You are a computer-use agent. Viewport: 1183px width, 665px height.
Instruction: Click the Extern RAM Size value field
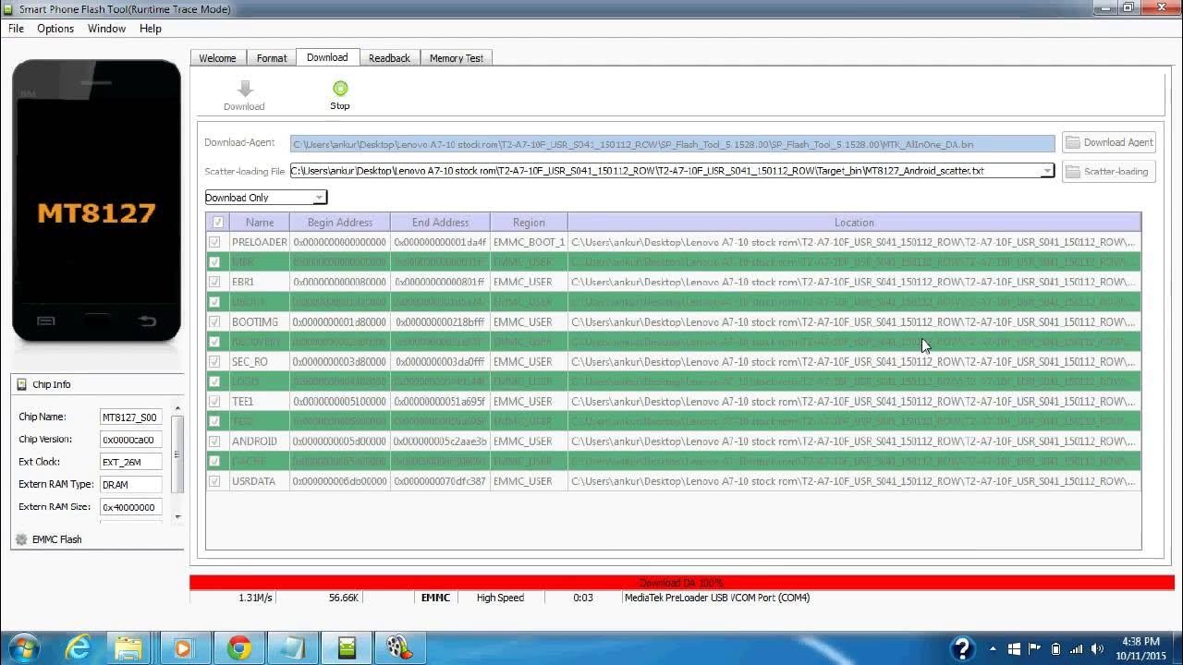130,506
